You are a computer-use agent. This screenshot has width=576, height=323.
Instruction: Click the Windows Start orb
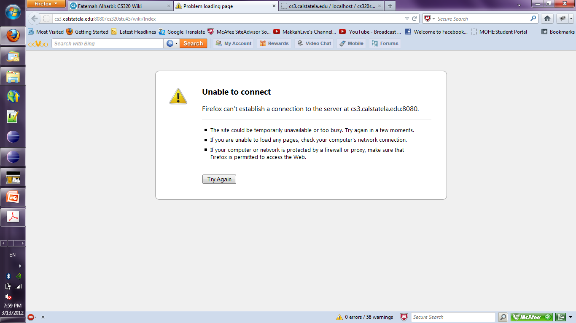pyautogui.click(x=13, y=12)
